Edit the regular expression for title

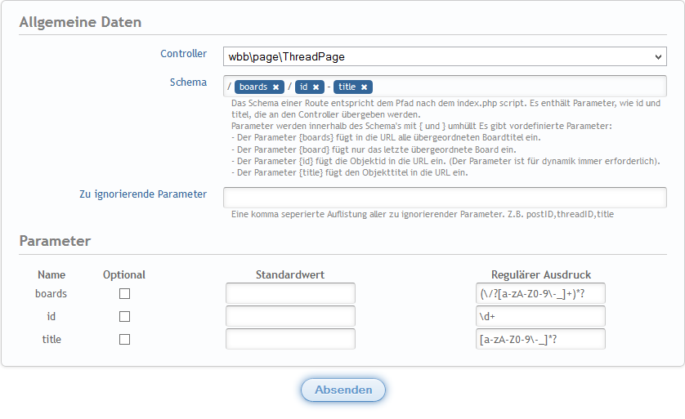coord(540,339)
